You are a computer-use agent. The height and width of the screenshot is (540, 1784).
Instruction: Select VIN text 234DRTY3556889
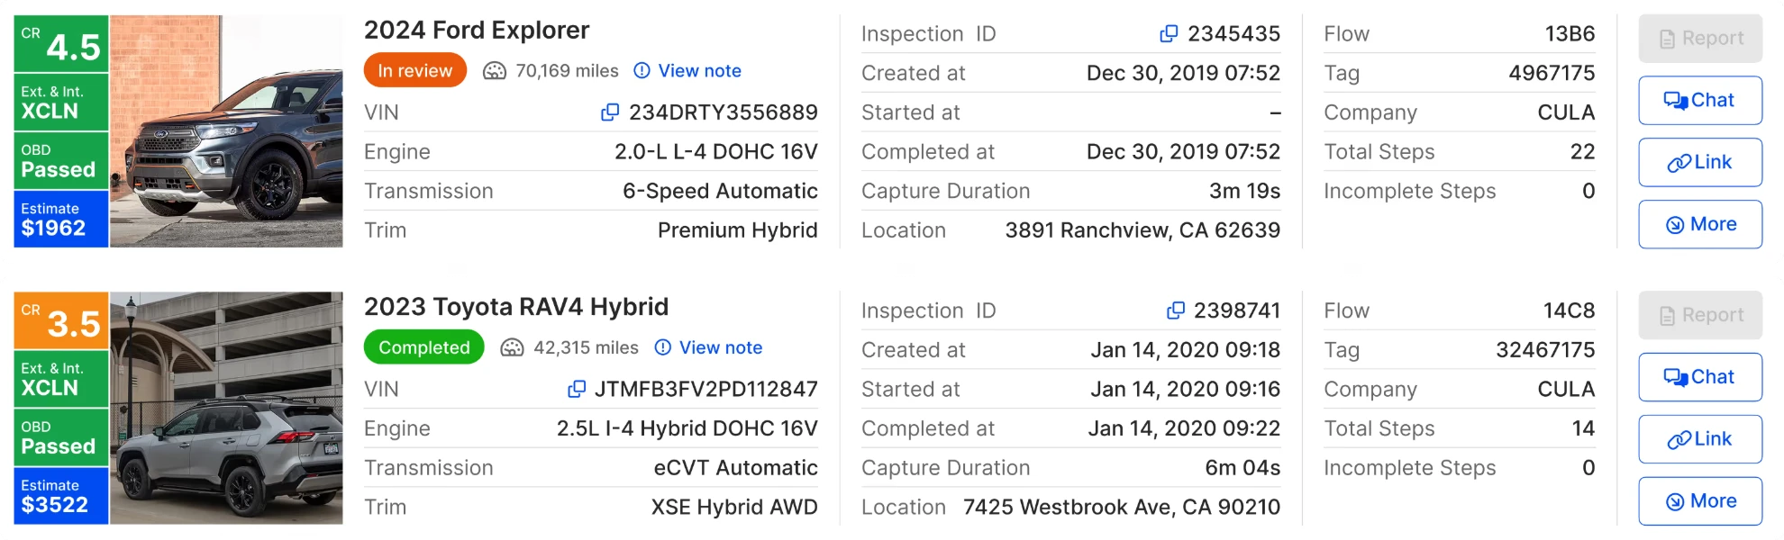[x=724, y=112]
